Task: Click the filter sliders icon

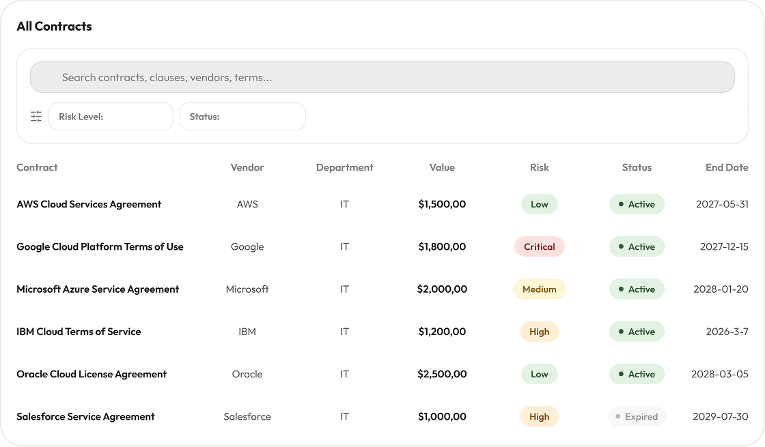Action: tap(36, 117)
